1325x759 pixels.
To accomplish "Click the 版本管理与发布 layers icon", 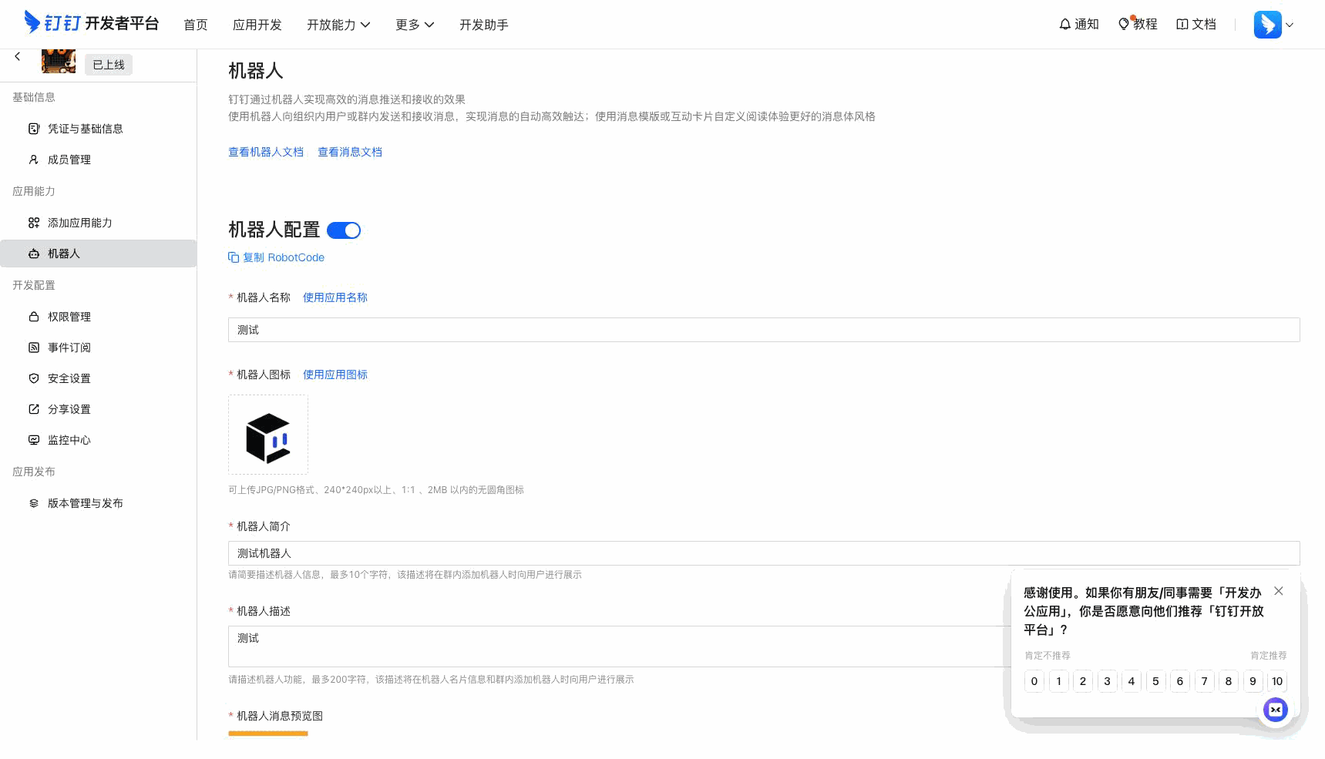I will click(34, 503).
